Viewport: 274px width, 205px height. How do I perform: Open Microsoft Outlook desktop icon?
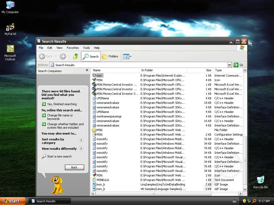pyautogui.click(x=10, y=53)
